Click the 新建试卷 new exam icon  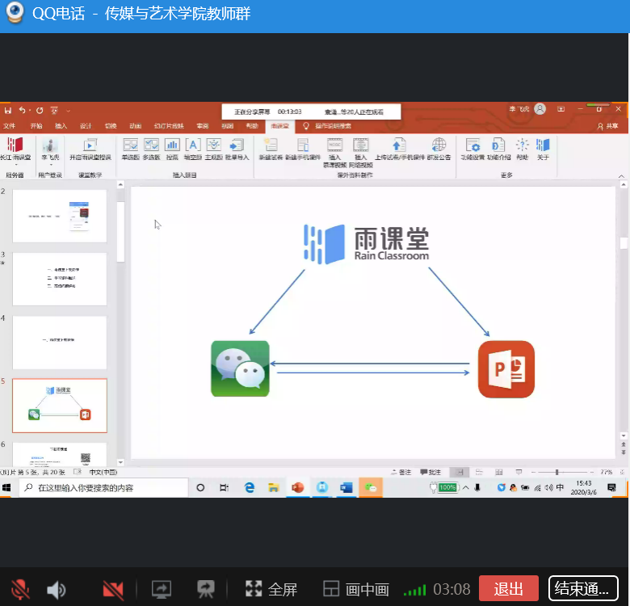tap(271, 149)
